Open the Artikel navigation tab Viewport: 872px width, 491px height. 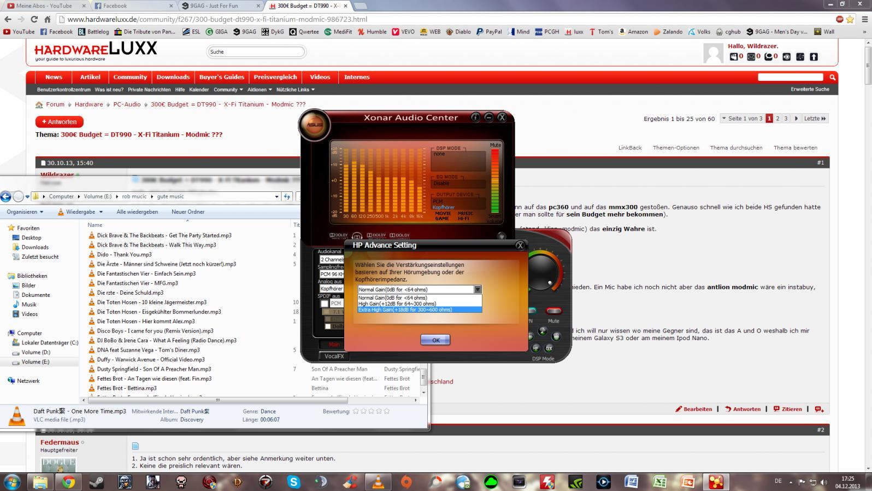tap(90, 77)
